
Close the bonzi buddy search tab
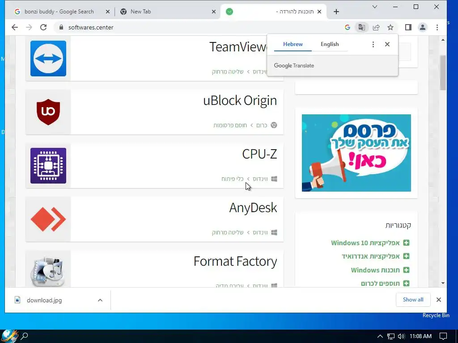108,12
